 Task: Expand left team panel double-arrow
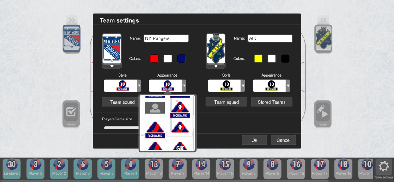click(x=72, y=20)
